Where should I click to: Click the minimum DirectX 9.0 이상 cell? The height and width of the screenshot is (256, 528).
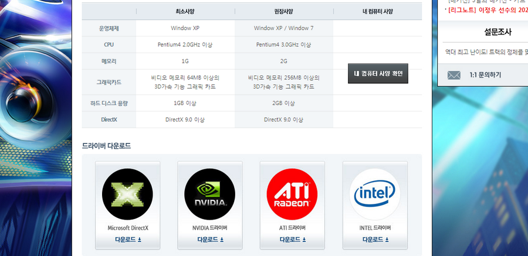[185, 120]
